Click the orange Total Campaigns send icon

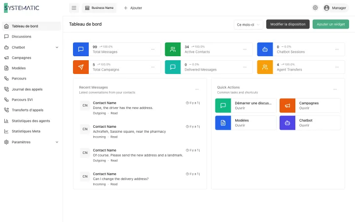[x=81, y=67]
